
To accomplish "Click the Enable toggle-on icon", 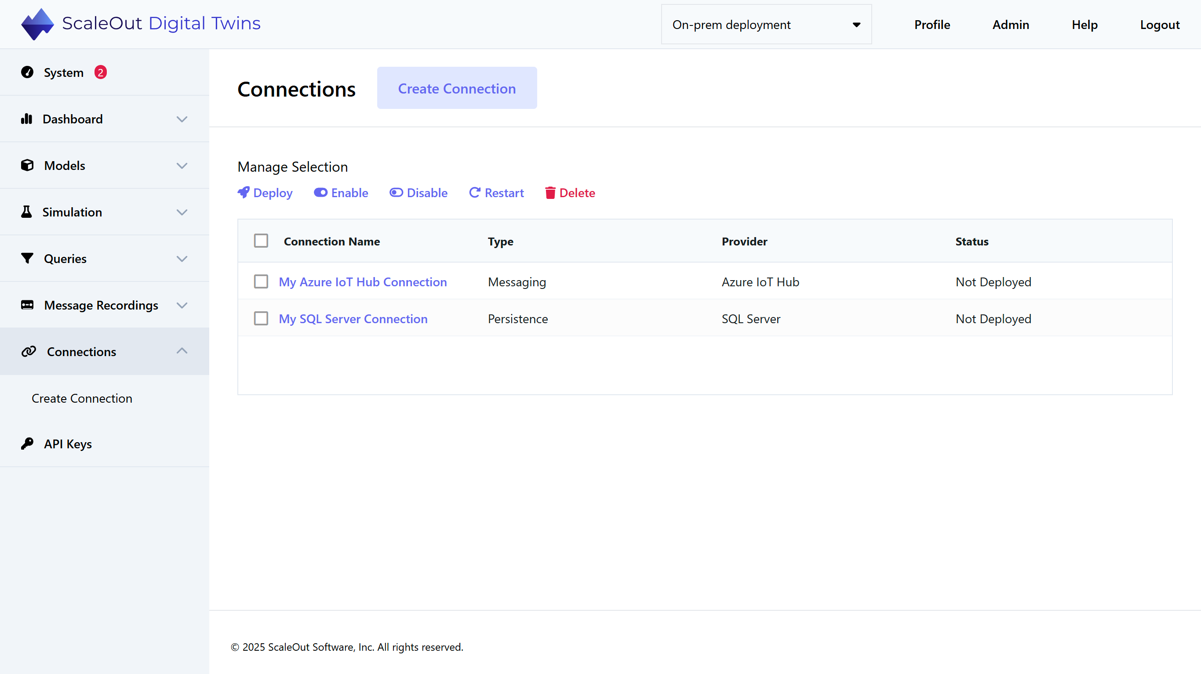I will [320, 192].
